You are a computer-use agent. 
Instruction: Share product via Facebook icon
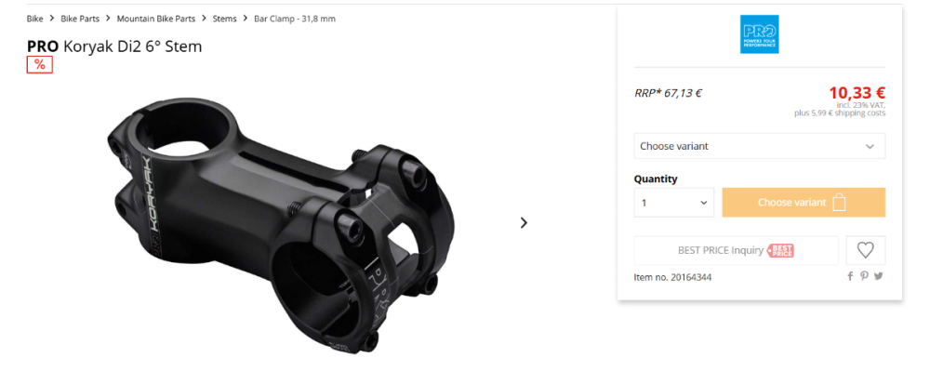pos(850,276)
